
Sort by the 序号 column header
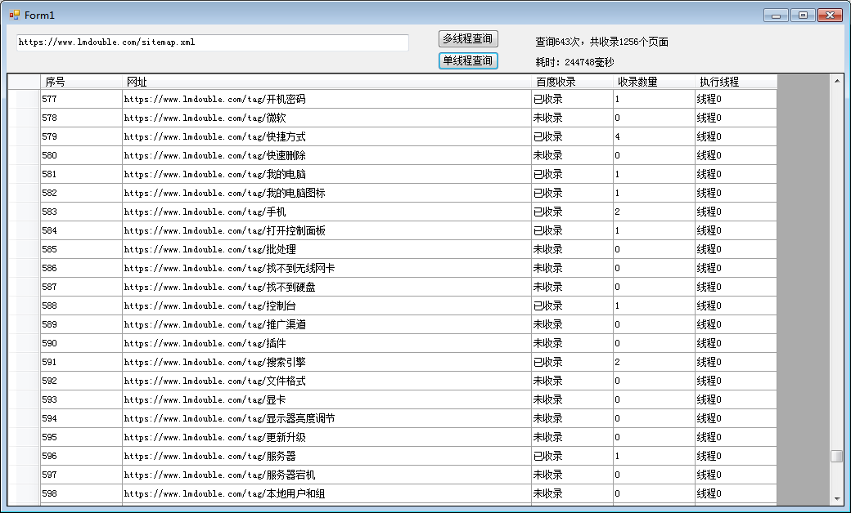(81, 82)
